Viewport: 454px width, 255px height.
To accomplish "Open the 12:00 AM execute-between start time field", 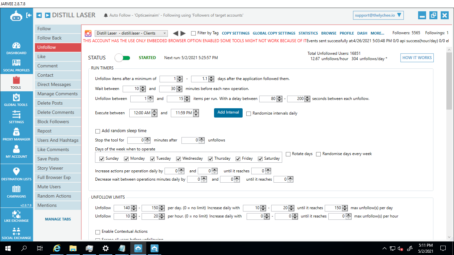I will (x=143, y=113).
